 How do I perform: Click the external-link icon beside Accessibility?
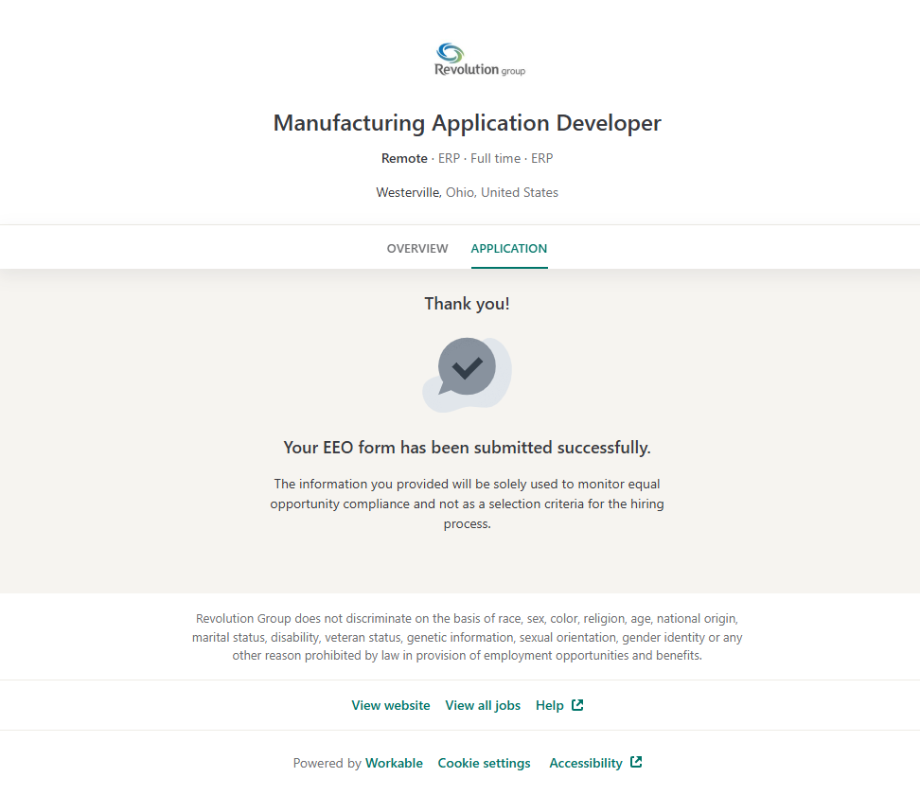click(x=636, y=763)
